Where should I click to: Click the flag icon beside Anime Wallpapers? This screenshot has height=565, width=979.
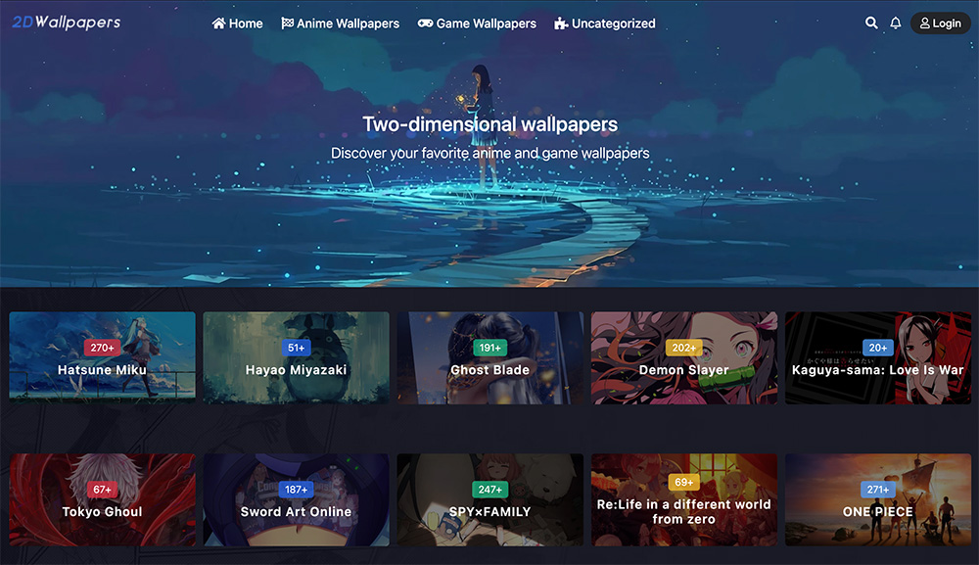pos(287,24)
